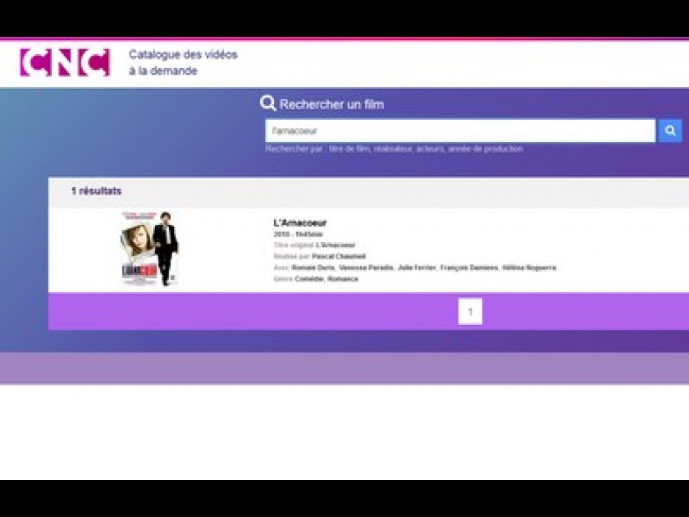Click the 2010 year and duration line

298,235
